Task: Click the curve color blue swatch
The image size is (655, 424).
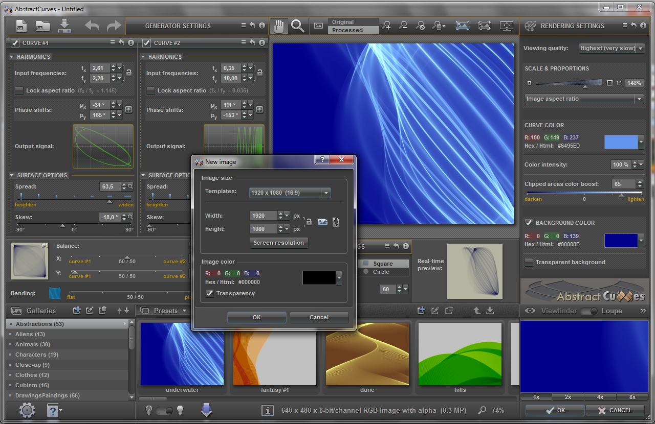Action: click(621, 142)
